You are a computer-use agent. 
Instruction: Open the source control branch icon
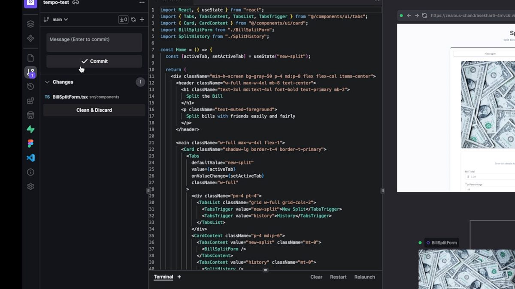[x=30, y=72]
